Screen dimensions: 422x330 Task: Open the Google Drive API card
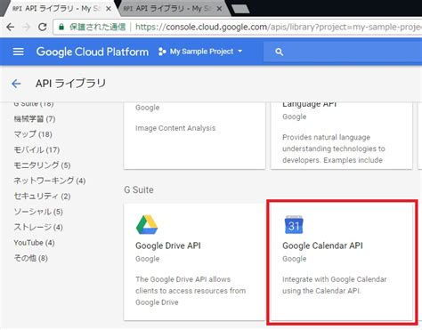tap(194, 262)
